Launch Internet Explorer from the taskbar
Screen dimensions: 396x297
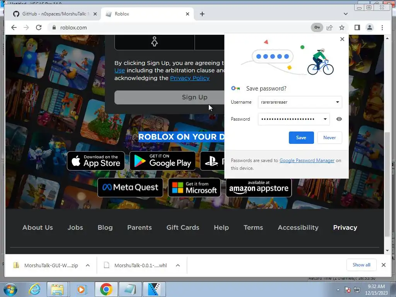click(x=34, y=289)
